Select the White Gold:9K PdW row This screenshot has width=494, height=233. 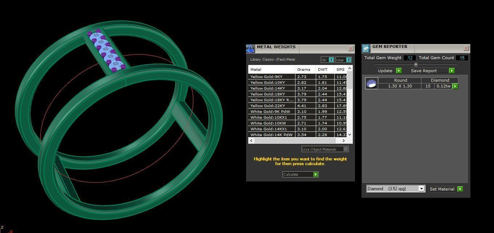tap(298, 111)
